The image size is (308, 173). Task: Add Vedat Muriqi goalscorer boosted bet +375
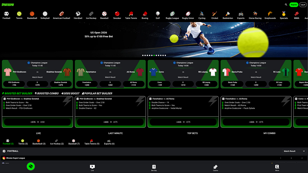[x=183, y=122]
